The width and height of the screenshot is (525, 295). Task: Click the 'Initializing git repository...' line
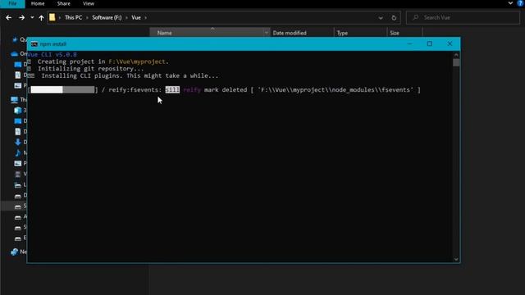pos(90,69)
